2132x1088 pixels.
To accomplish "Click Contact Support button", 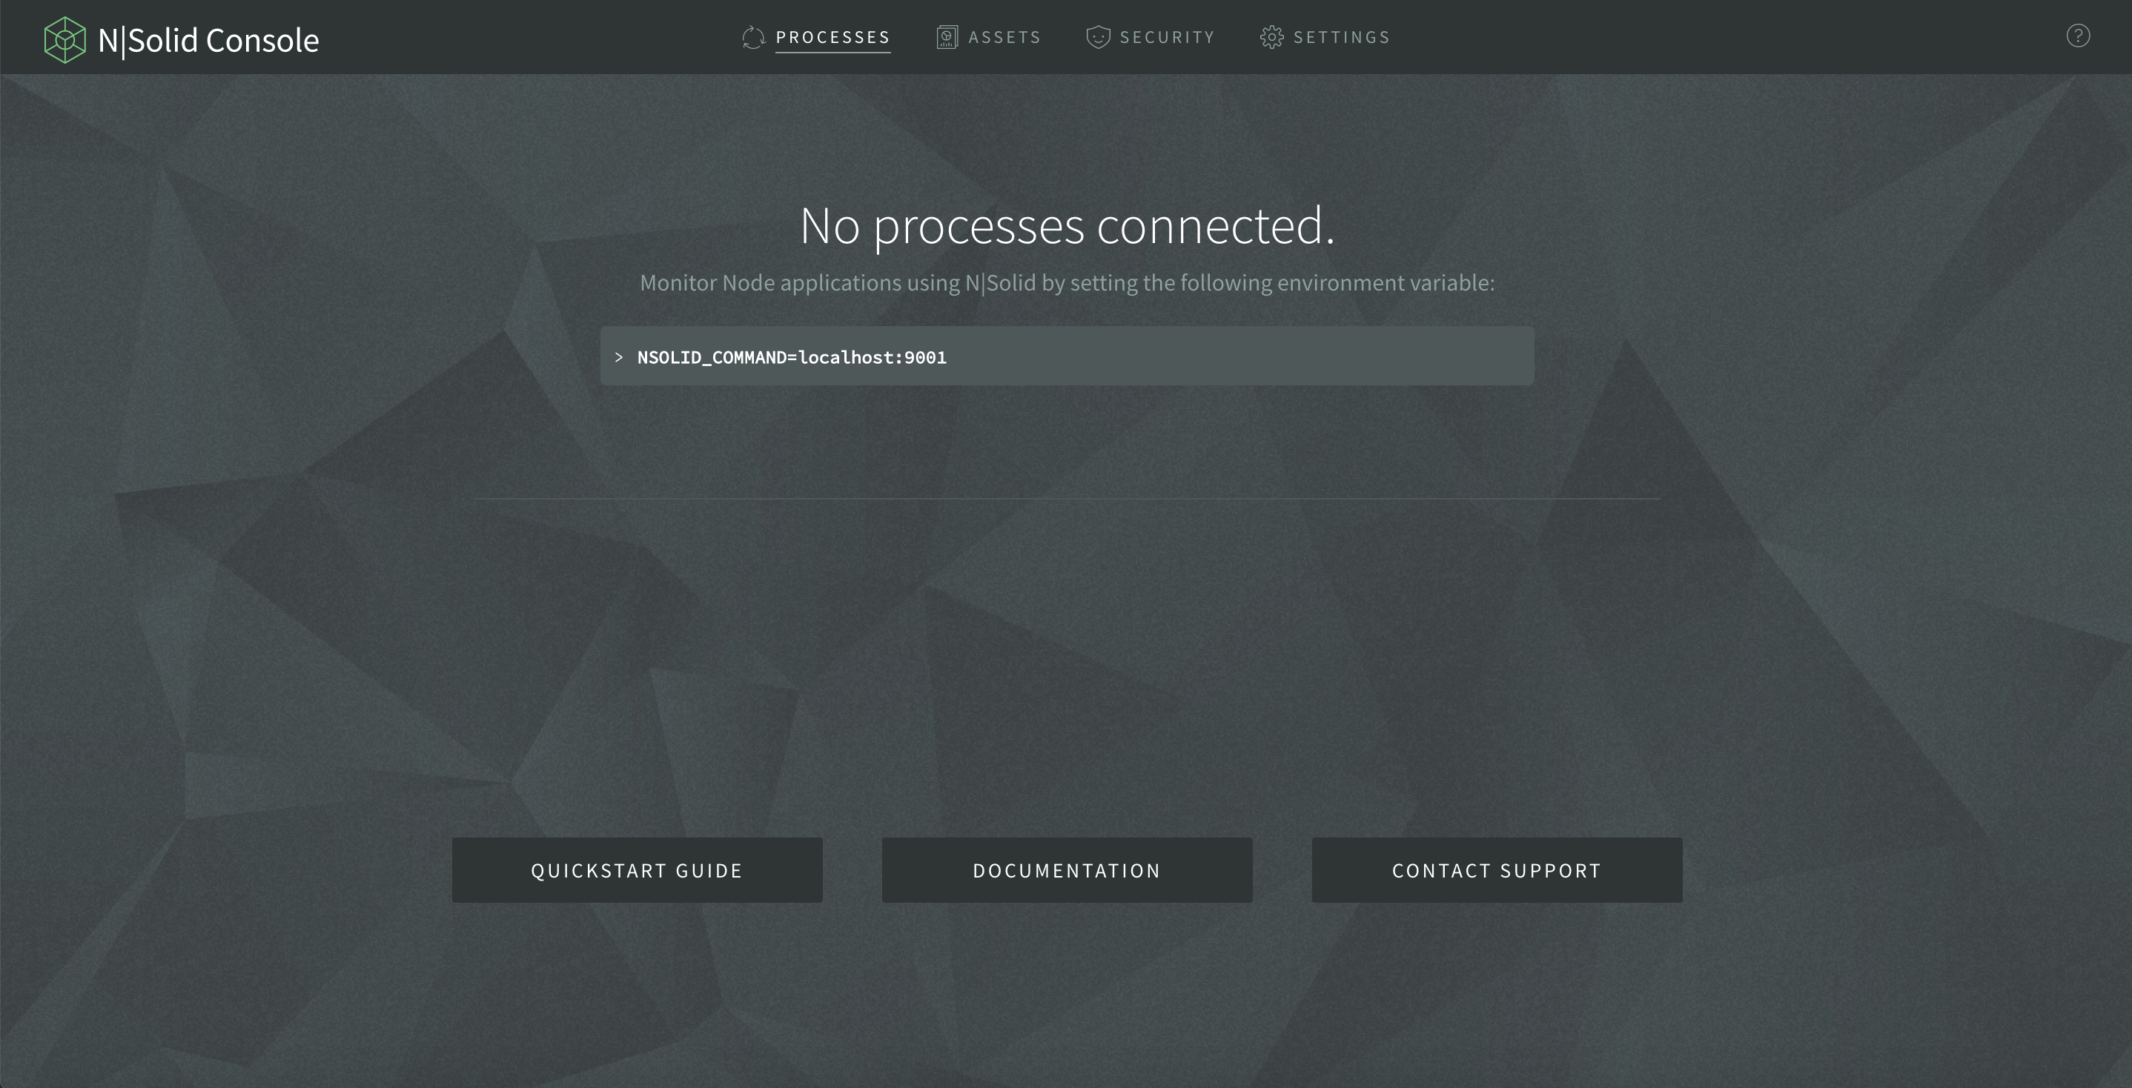I will click(x=1497, y=869).
